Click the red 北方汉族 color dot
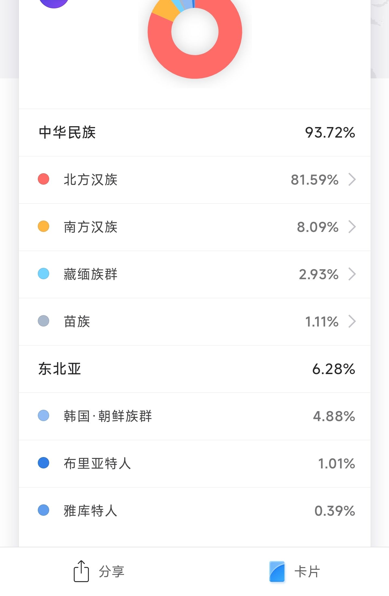 pyautogui.click(x=43, y=179)
